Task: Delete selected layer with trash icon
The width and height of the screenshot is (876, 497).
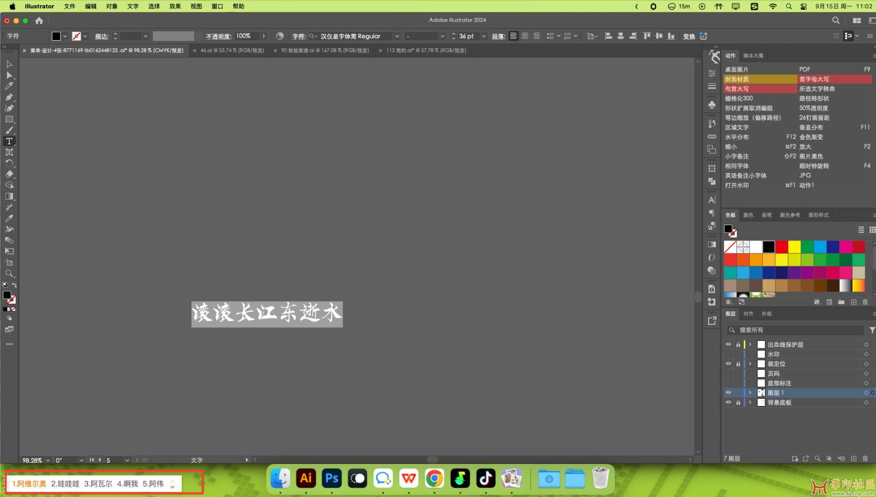Action: (x=865, y=458)
